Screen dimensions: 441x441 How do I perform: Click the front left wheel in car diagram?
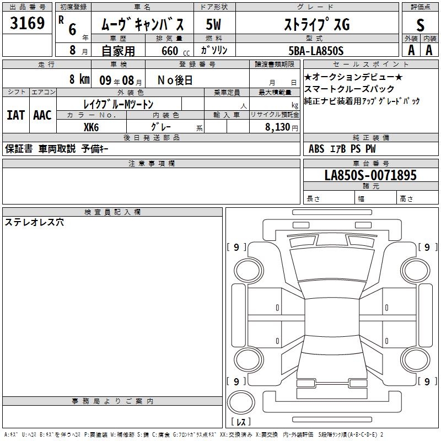[249, 271]
